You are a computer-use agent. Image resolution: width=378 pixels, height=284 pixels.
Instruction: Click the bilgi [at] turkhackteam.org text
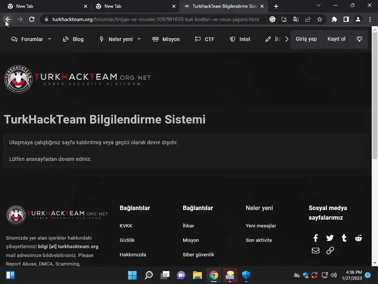click(68, 247)
